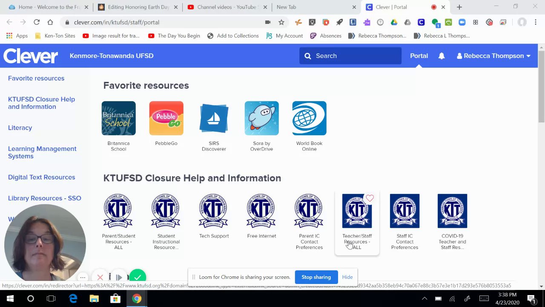Click the address bar URL
Image resolution: width=545 pixels, height=307 pixels.
[117, 22]
